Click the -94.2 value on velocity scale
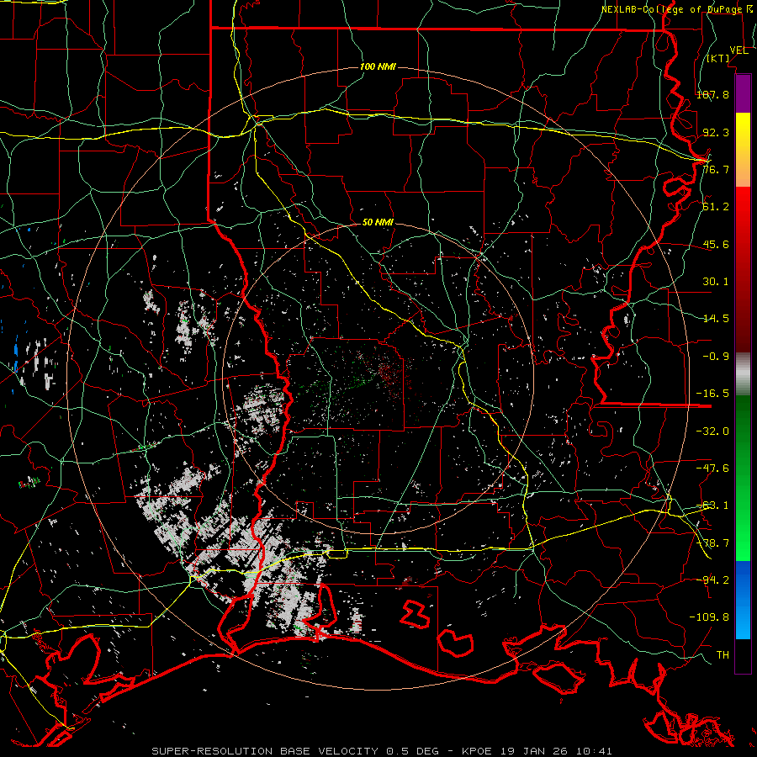 tap(712, 580)
